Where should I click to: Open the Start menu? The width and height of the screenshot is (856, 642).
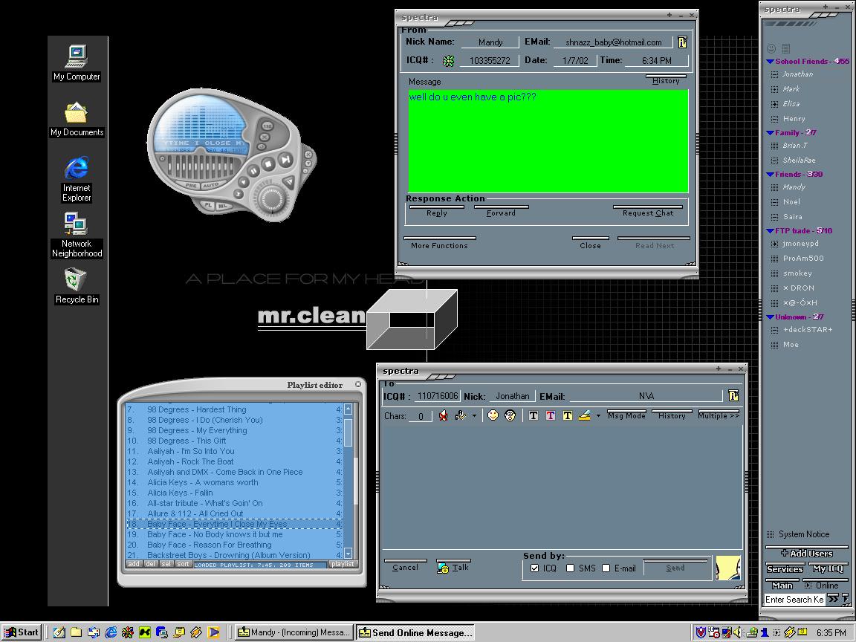pos(22,632)
